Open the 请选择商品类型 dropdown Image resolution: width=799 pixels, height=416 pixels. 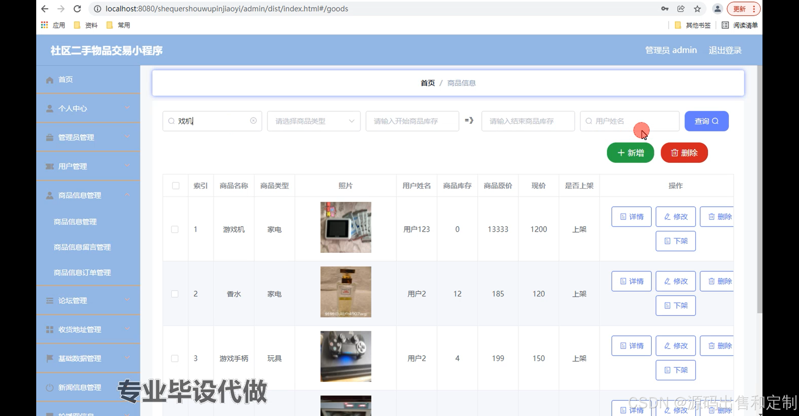point(314,121)
